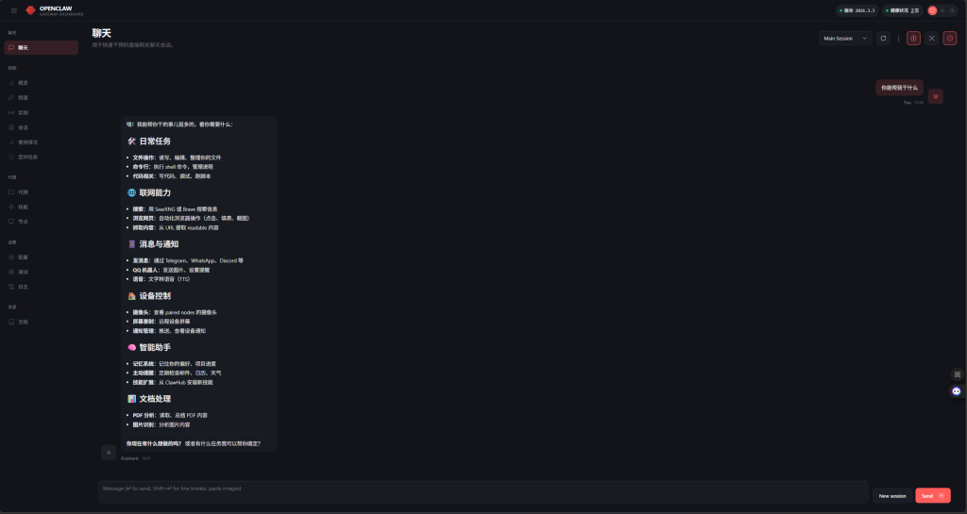Collapse the 控制 sidebar section
Viewport: 967px width, 514px height.
click(74, 68)
